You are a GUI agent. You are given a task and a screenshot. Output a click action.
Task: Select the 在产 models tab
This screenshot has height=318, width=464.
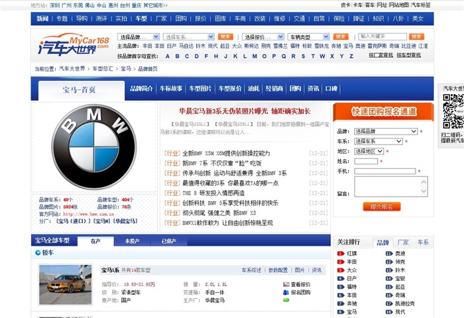(x=95, y=241)
